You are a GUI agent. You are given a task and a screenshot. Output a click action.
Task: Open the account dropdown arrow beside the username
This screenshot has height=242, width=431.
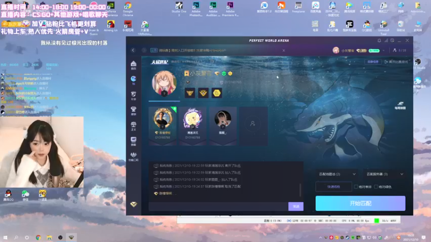click(x=384, y=51)
